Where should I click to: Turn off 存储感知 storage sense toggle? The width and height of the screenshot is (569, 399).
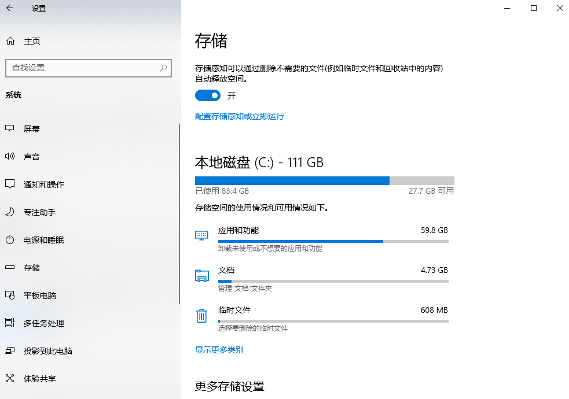[207, 95]
